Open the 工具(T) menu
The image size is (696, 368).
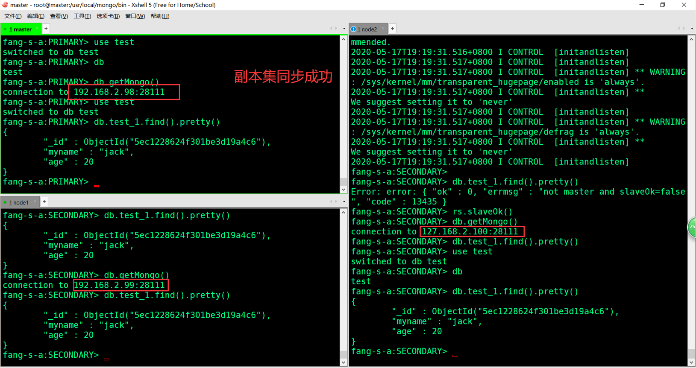(82, 16)
